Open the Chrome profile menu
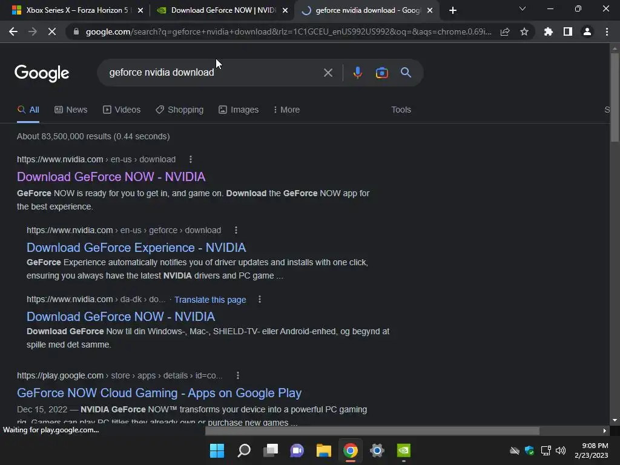 587,31
